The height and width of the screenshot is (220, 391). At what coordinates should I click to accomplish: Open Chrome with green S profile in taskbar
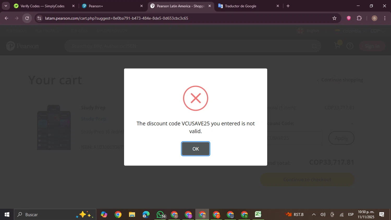[244, 215]
